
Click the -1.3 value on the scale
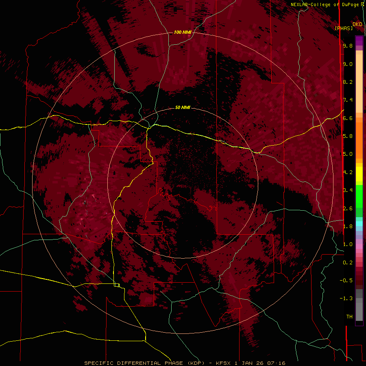pos(346,298)
